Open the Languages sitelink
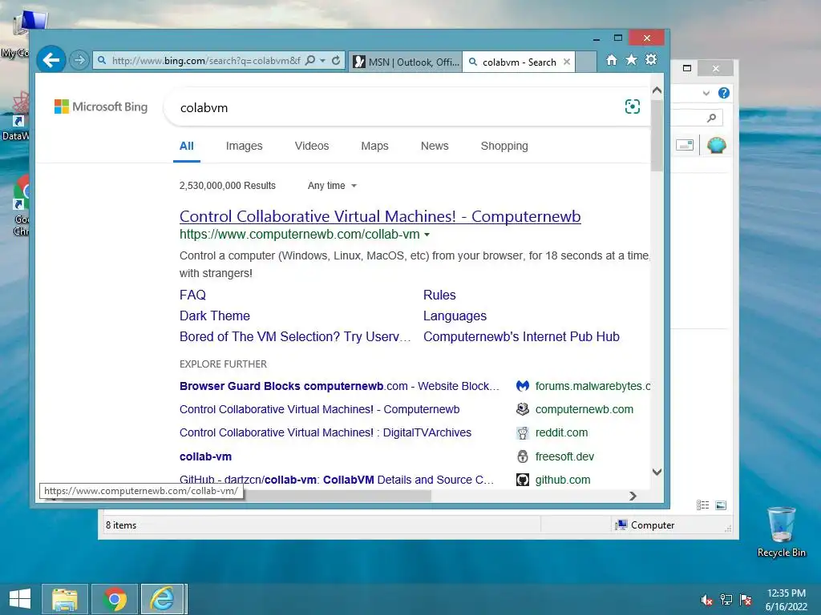 455,316
